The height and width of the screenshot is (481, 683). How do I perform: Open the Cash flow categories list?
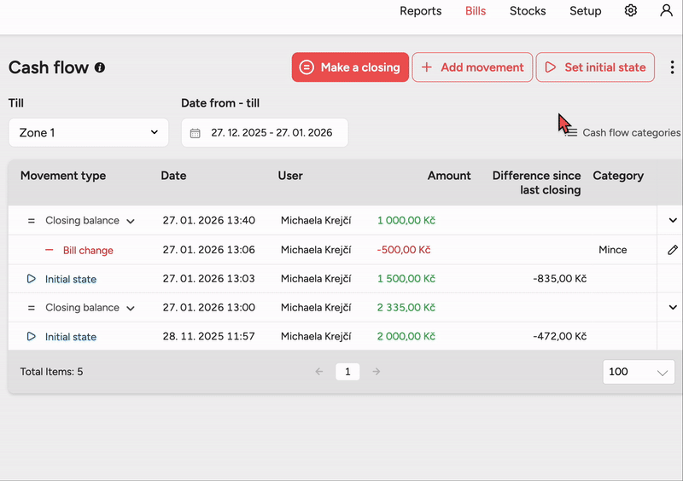[623, 133]
